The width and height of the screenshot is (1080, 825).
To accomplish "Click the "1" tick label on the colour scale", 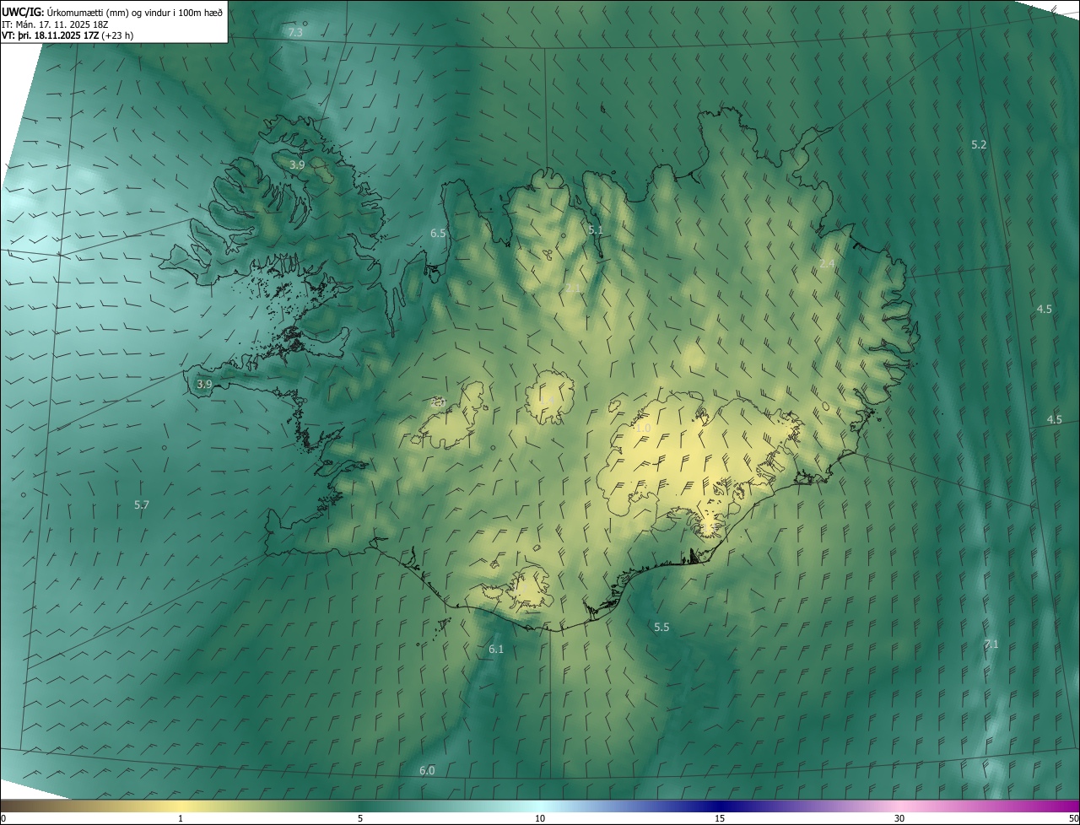I will point(181,818).
